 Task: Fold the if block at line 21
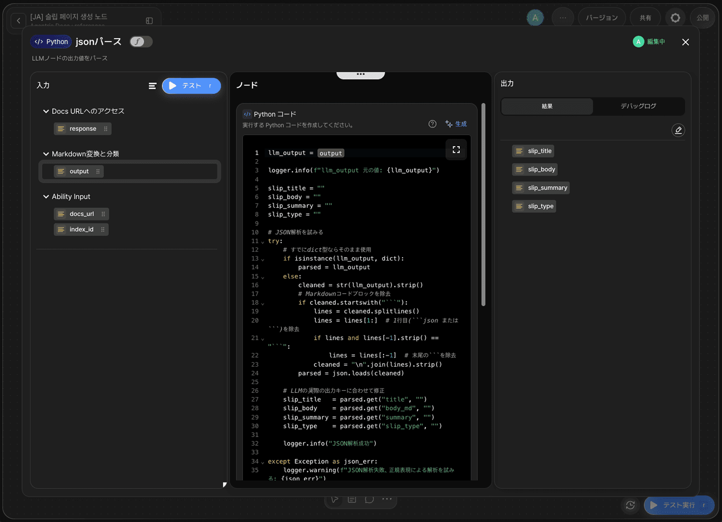[x=263, y=339]
